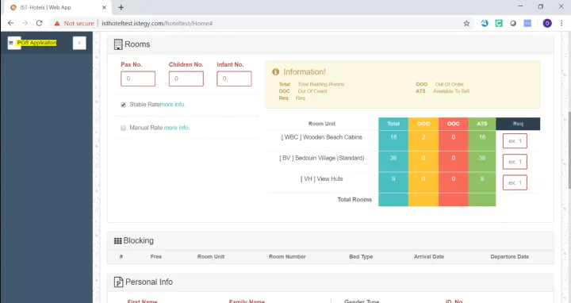Click Req field for Wooden Beach Cabins
Viewport: 571px width, 303px height.
[x=515, y=141]
